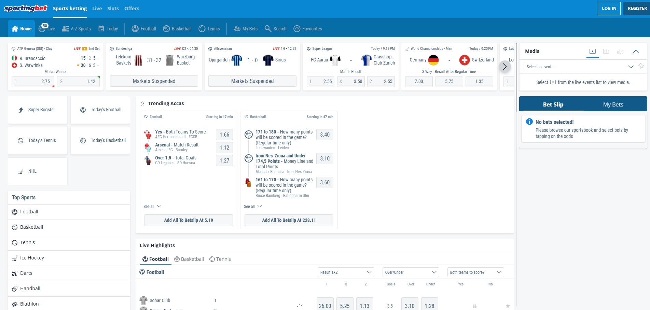
Task: Click the LOG IN button
Action: (x=609, y=9)
